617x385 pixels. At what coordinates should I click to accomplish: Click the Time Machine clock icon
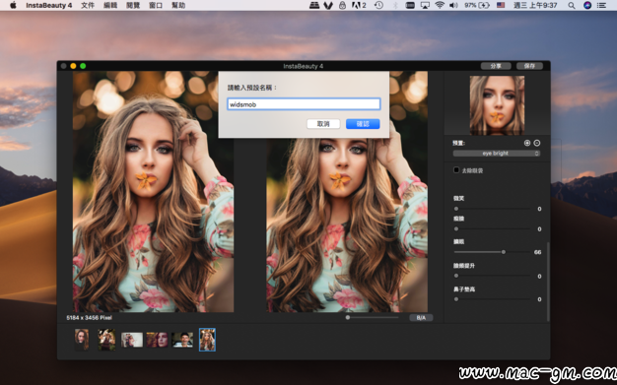[378, 5]
